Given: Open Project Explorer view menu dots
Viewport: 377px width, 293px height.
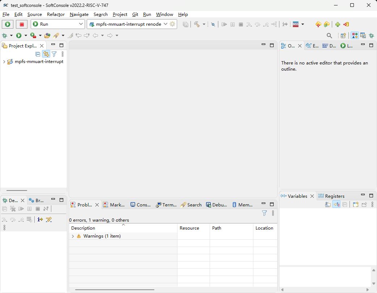Looking at the screenshot, I should [63, 54].
